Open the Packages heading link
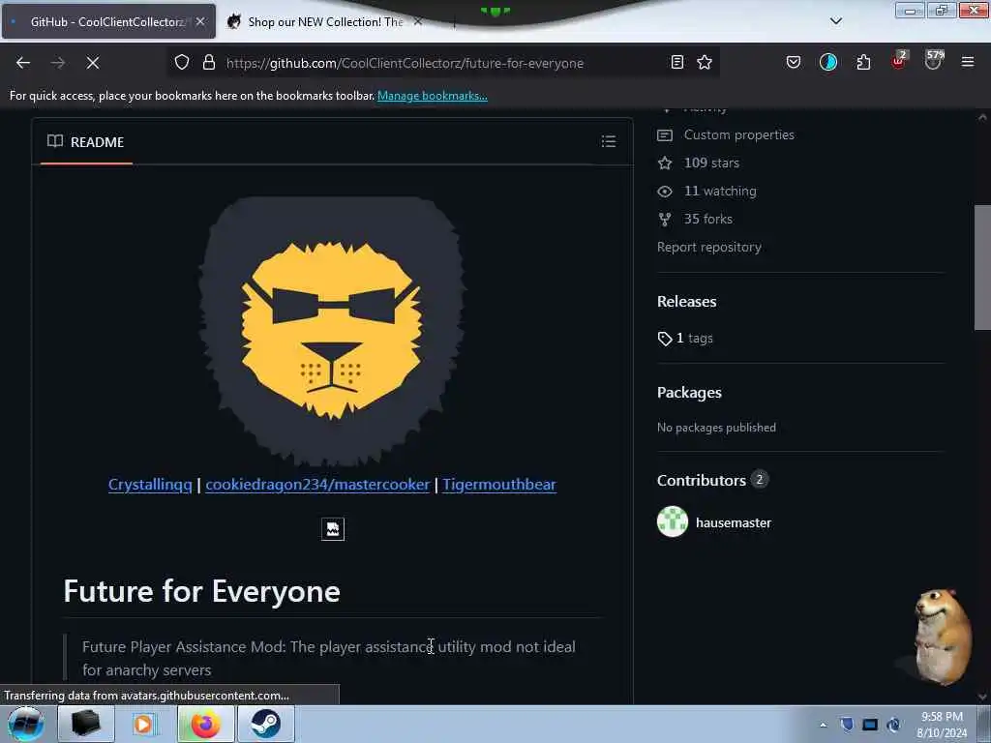The width and height of the screenshot is (991, 743). coord(689,393)
